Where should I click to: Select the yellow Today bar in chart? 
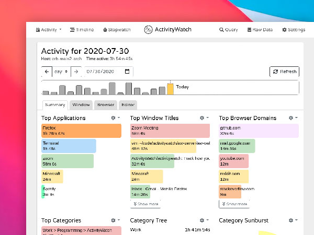tap(170, 89)
